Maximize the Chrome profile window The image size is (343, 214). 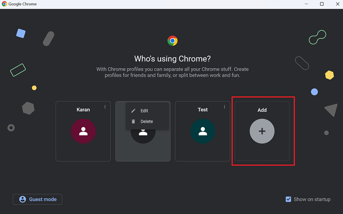[321, 4]
